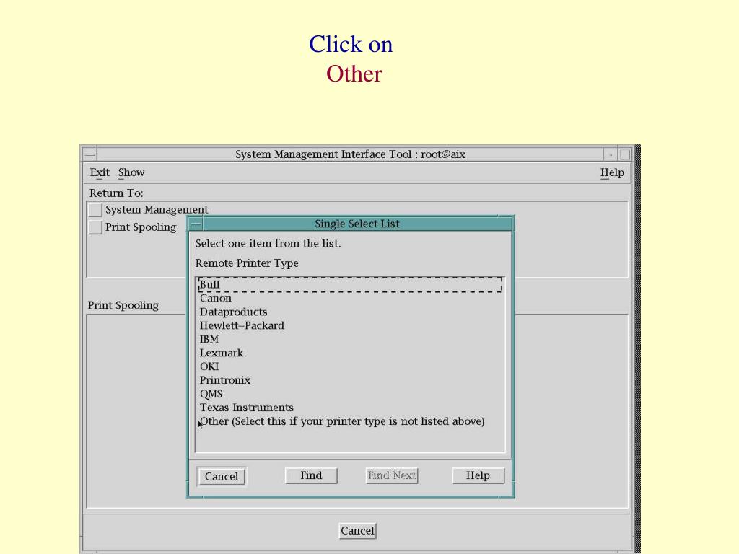Open the Help menu in menu bar
This screenshot has height=554, width=739.
[612, 172]
